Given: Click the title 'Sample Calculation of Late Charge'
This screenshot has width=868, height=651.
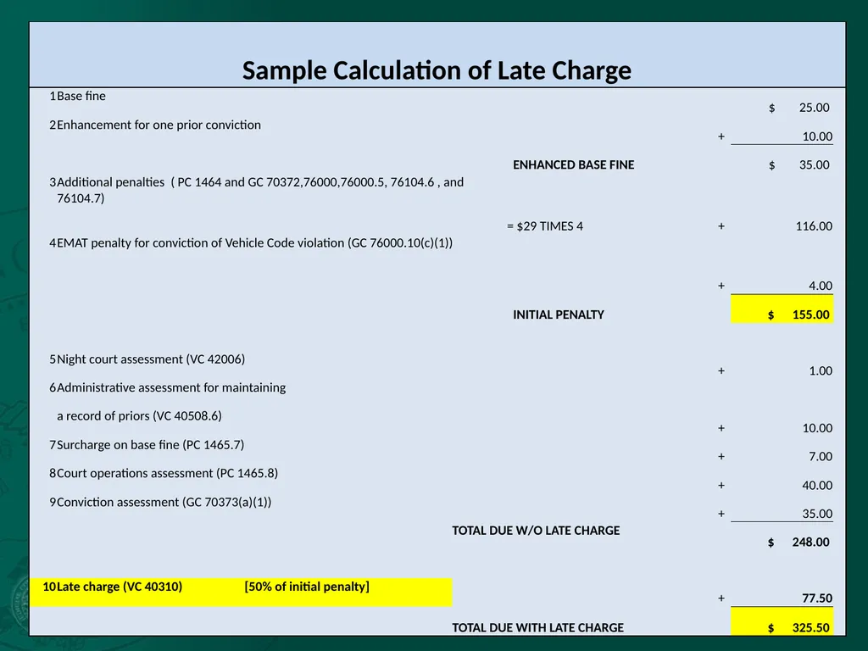Looking at the screenshot, I should tap(437, 70).
